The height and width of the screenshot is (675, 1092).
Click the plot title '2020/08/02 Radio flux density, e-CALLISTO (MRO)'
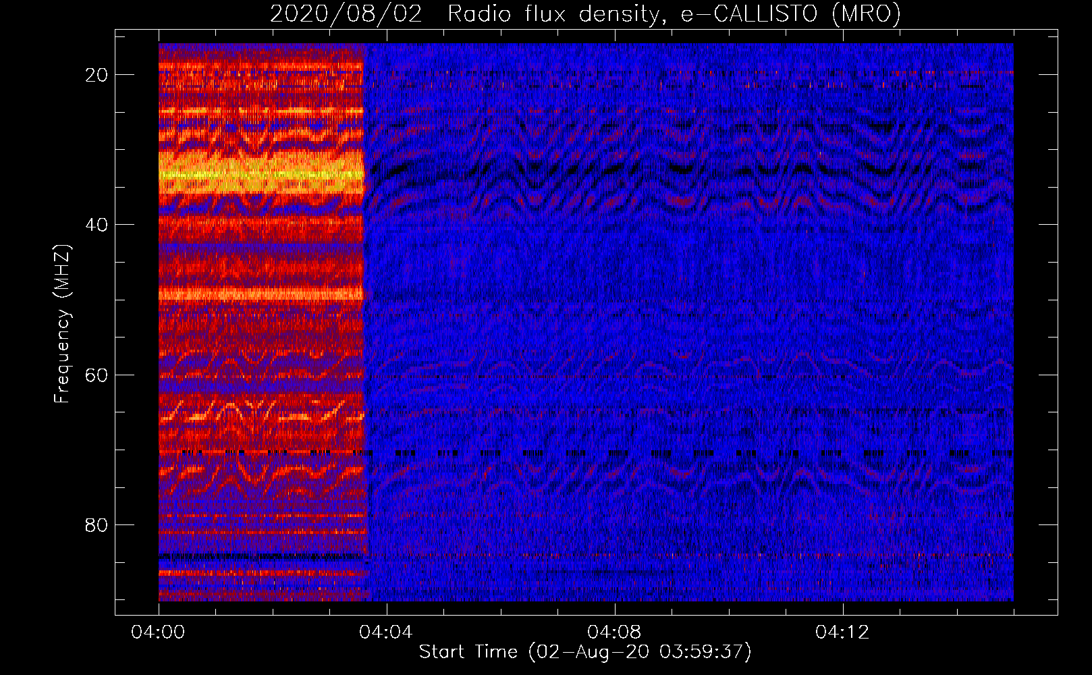pyautogui.click(x=586, y=13)
